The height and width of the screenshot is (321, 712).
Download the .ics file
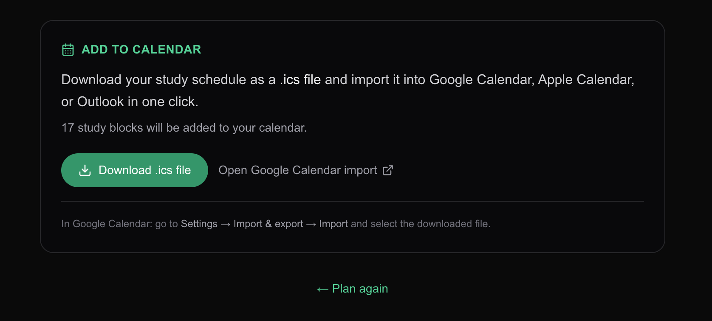tap(134, 170)
